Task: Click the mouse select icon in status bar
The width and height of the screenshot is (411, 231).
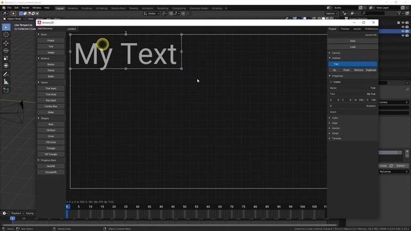Action: click(3, 229)
